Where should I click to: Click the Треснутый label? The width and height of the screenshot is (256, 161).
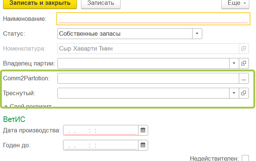[x=19, y=93]
